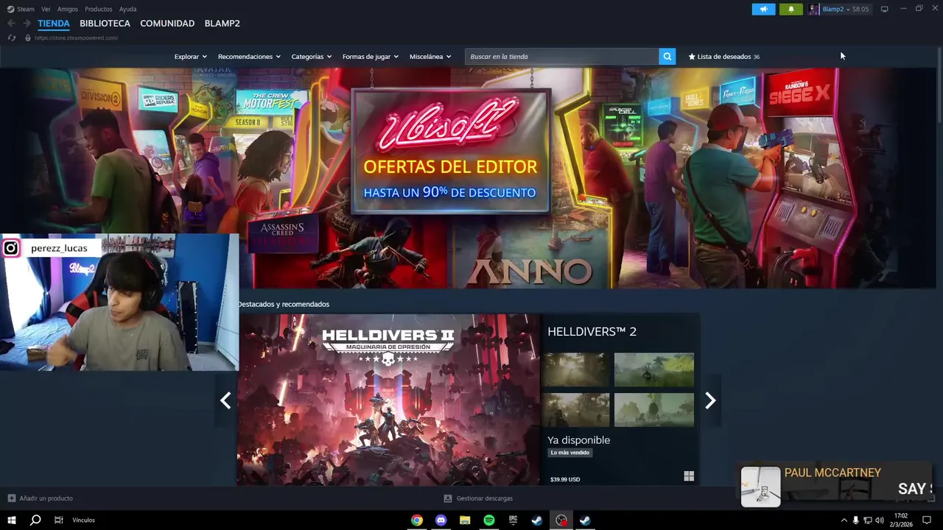The width and height of the screenshot is (943, 530).
Task: Open Windows taskbar search
Action: tap(35, 520)
